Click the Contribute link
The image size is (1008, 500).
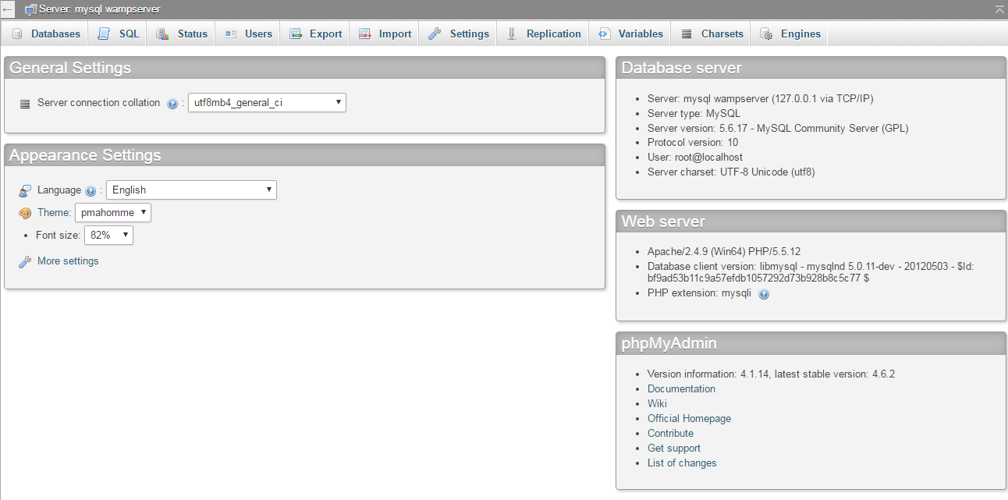pos(670,433)
